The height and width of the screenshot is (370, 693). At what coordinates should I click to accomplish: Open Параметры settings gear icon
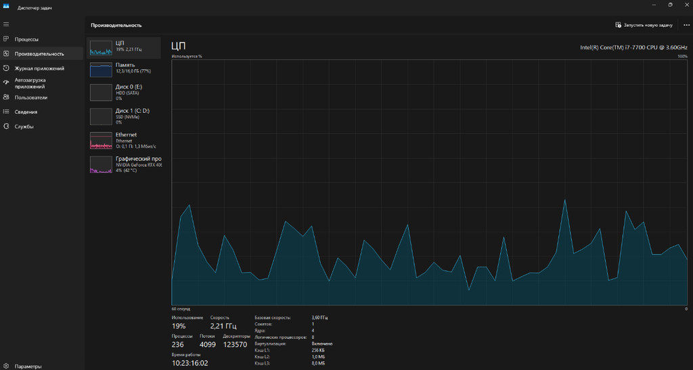tap(5, 366)
